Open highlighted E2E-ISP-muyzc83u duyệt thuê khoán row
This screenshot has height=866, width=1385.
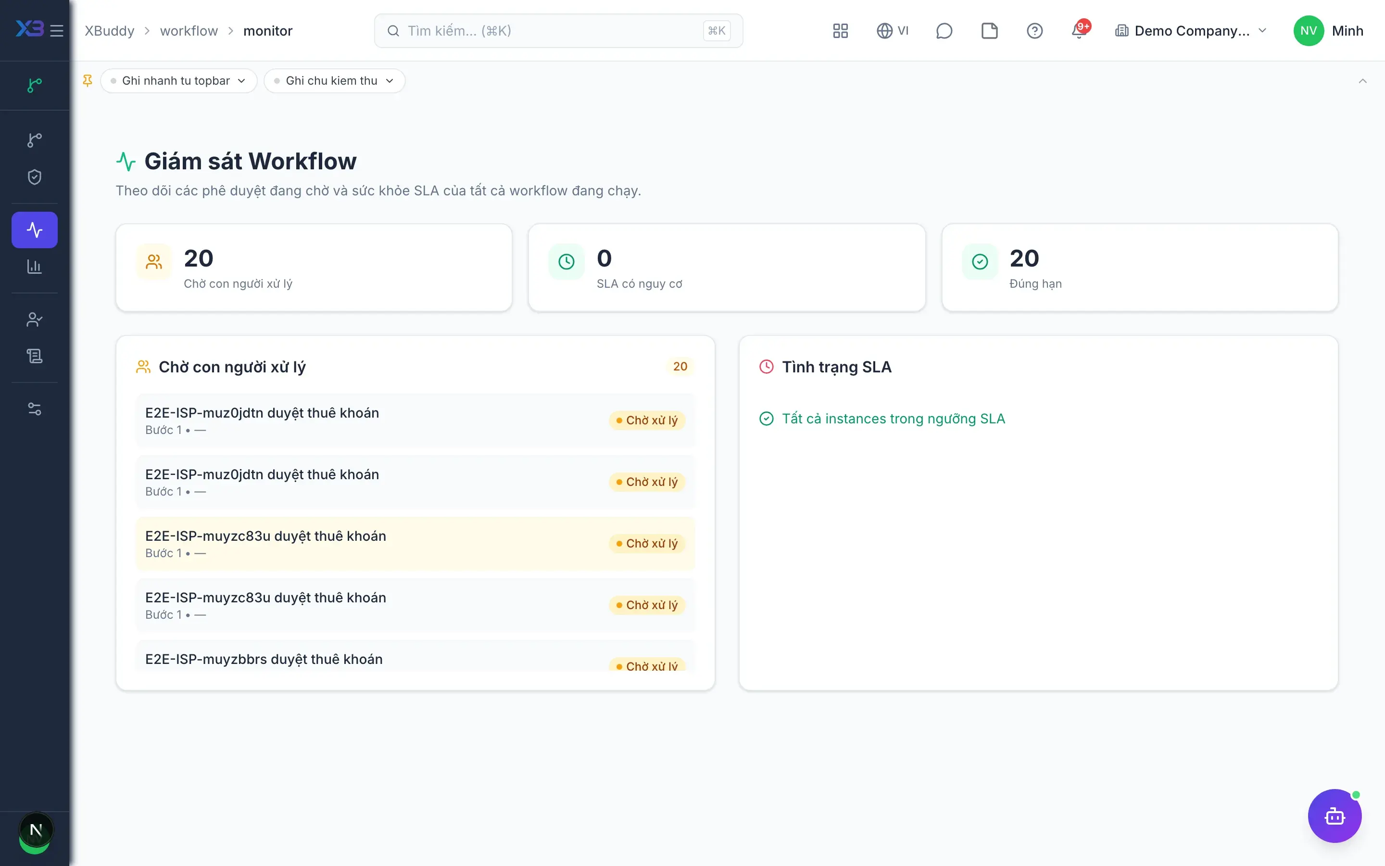pyautogui.click(x=415, y=544)
